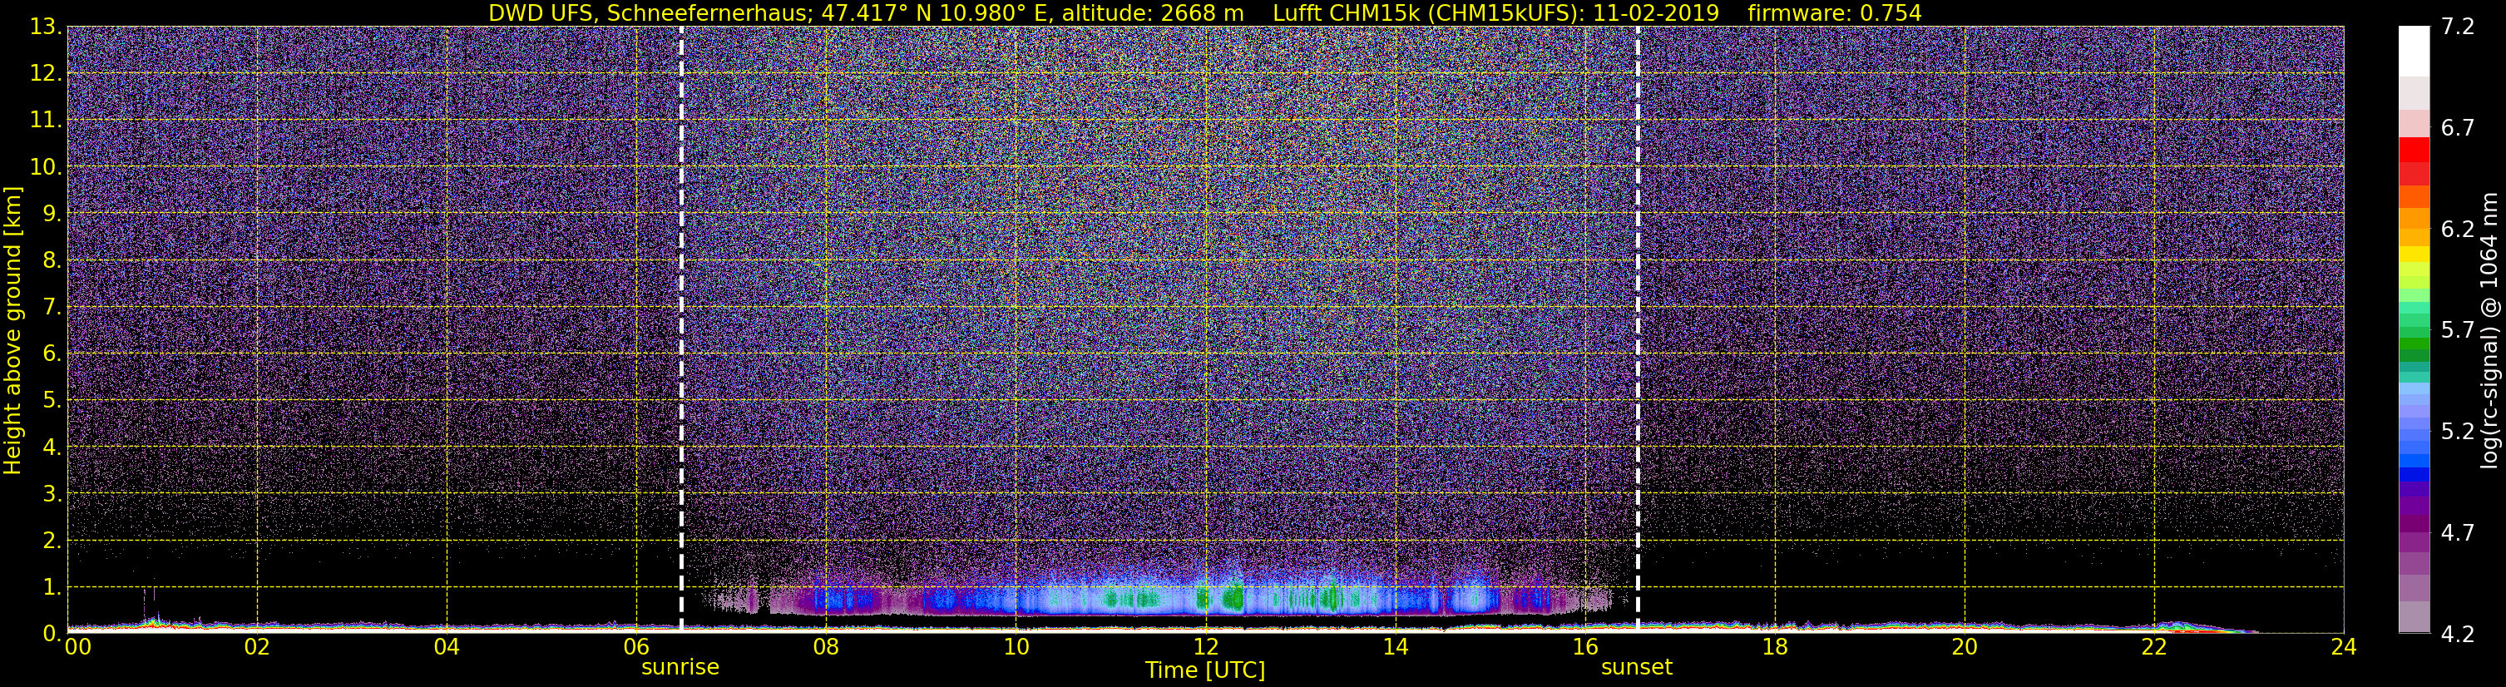
Task: Click the y-axis height tick label 6.
Action: click(52, 354)
